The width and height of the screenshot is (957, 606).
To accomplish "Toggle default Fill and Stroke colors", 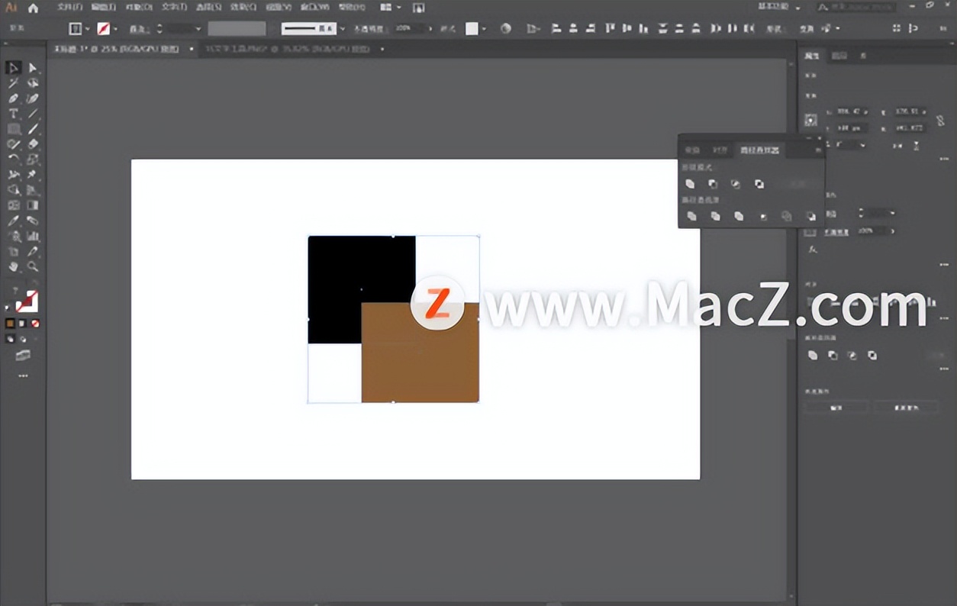I will 6,308.
